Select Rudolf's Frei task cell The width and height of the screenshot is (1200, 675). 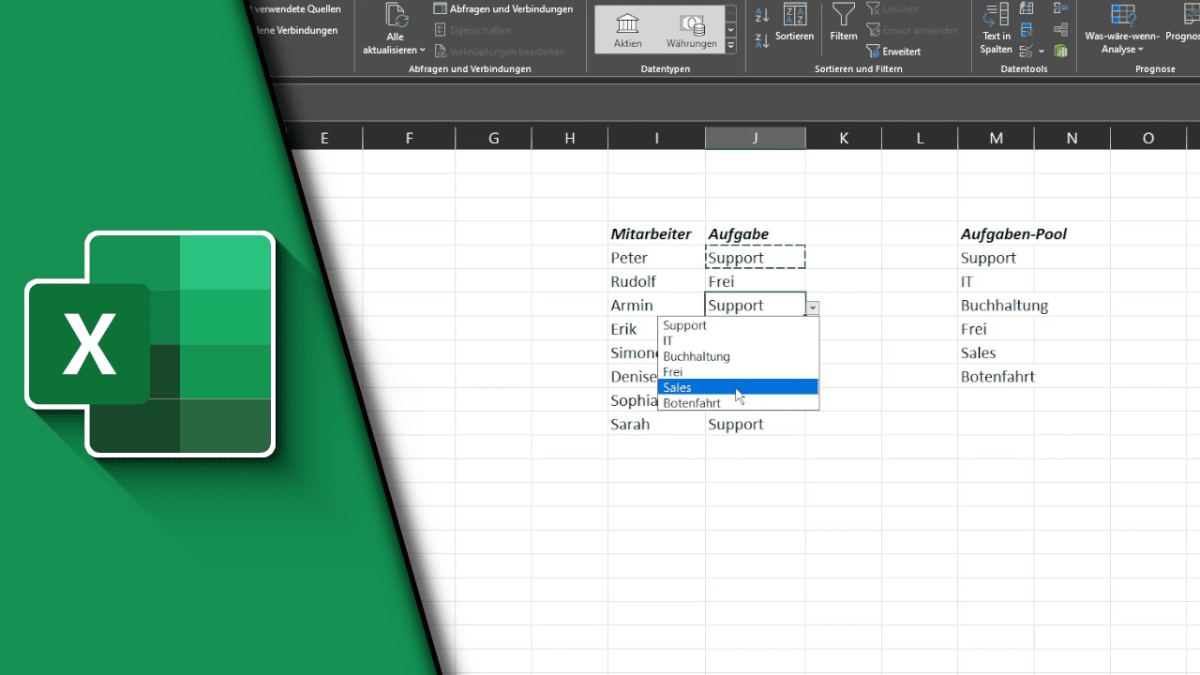[x=755, y=281]
